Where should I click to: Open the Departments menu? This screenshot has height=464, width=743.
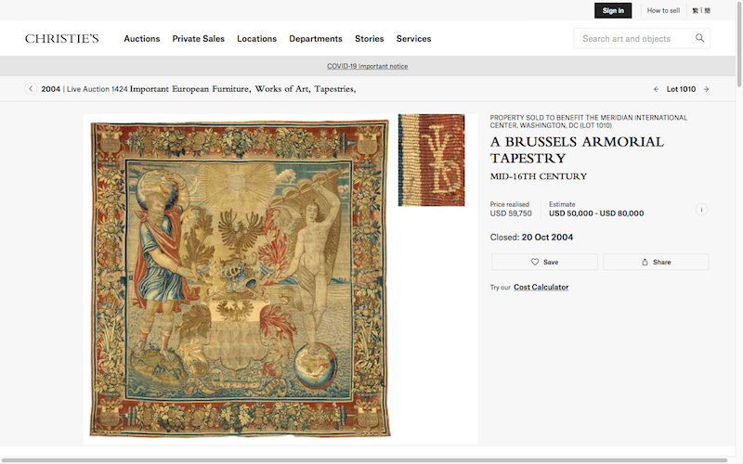click(316, 39)
